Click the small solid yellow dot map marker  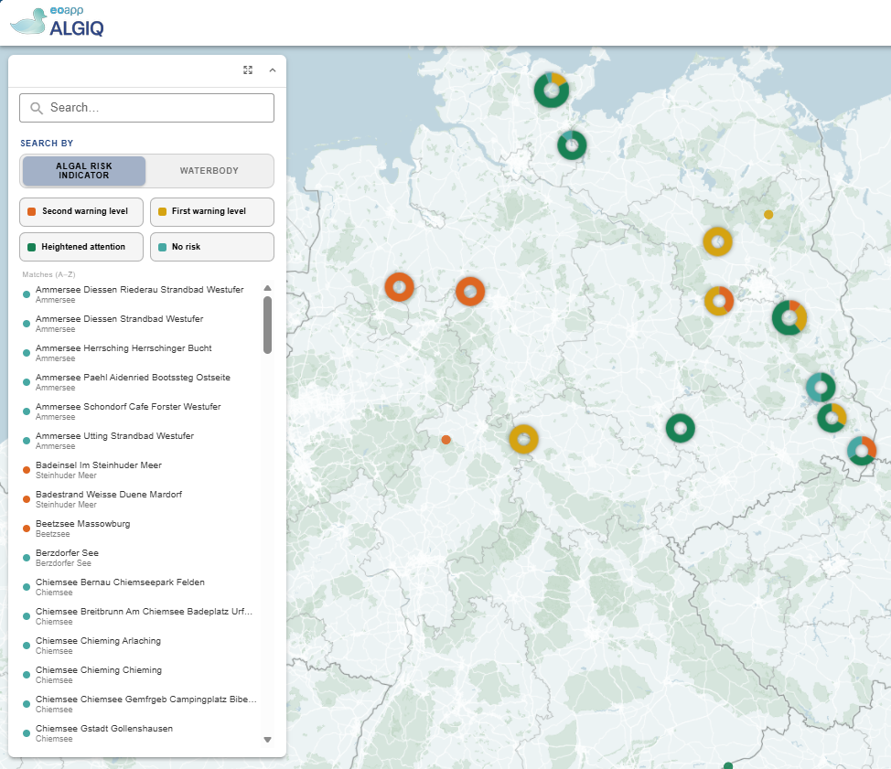[x=768, y=215]
